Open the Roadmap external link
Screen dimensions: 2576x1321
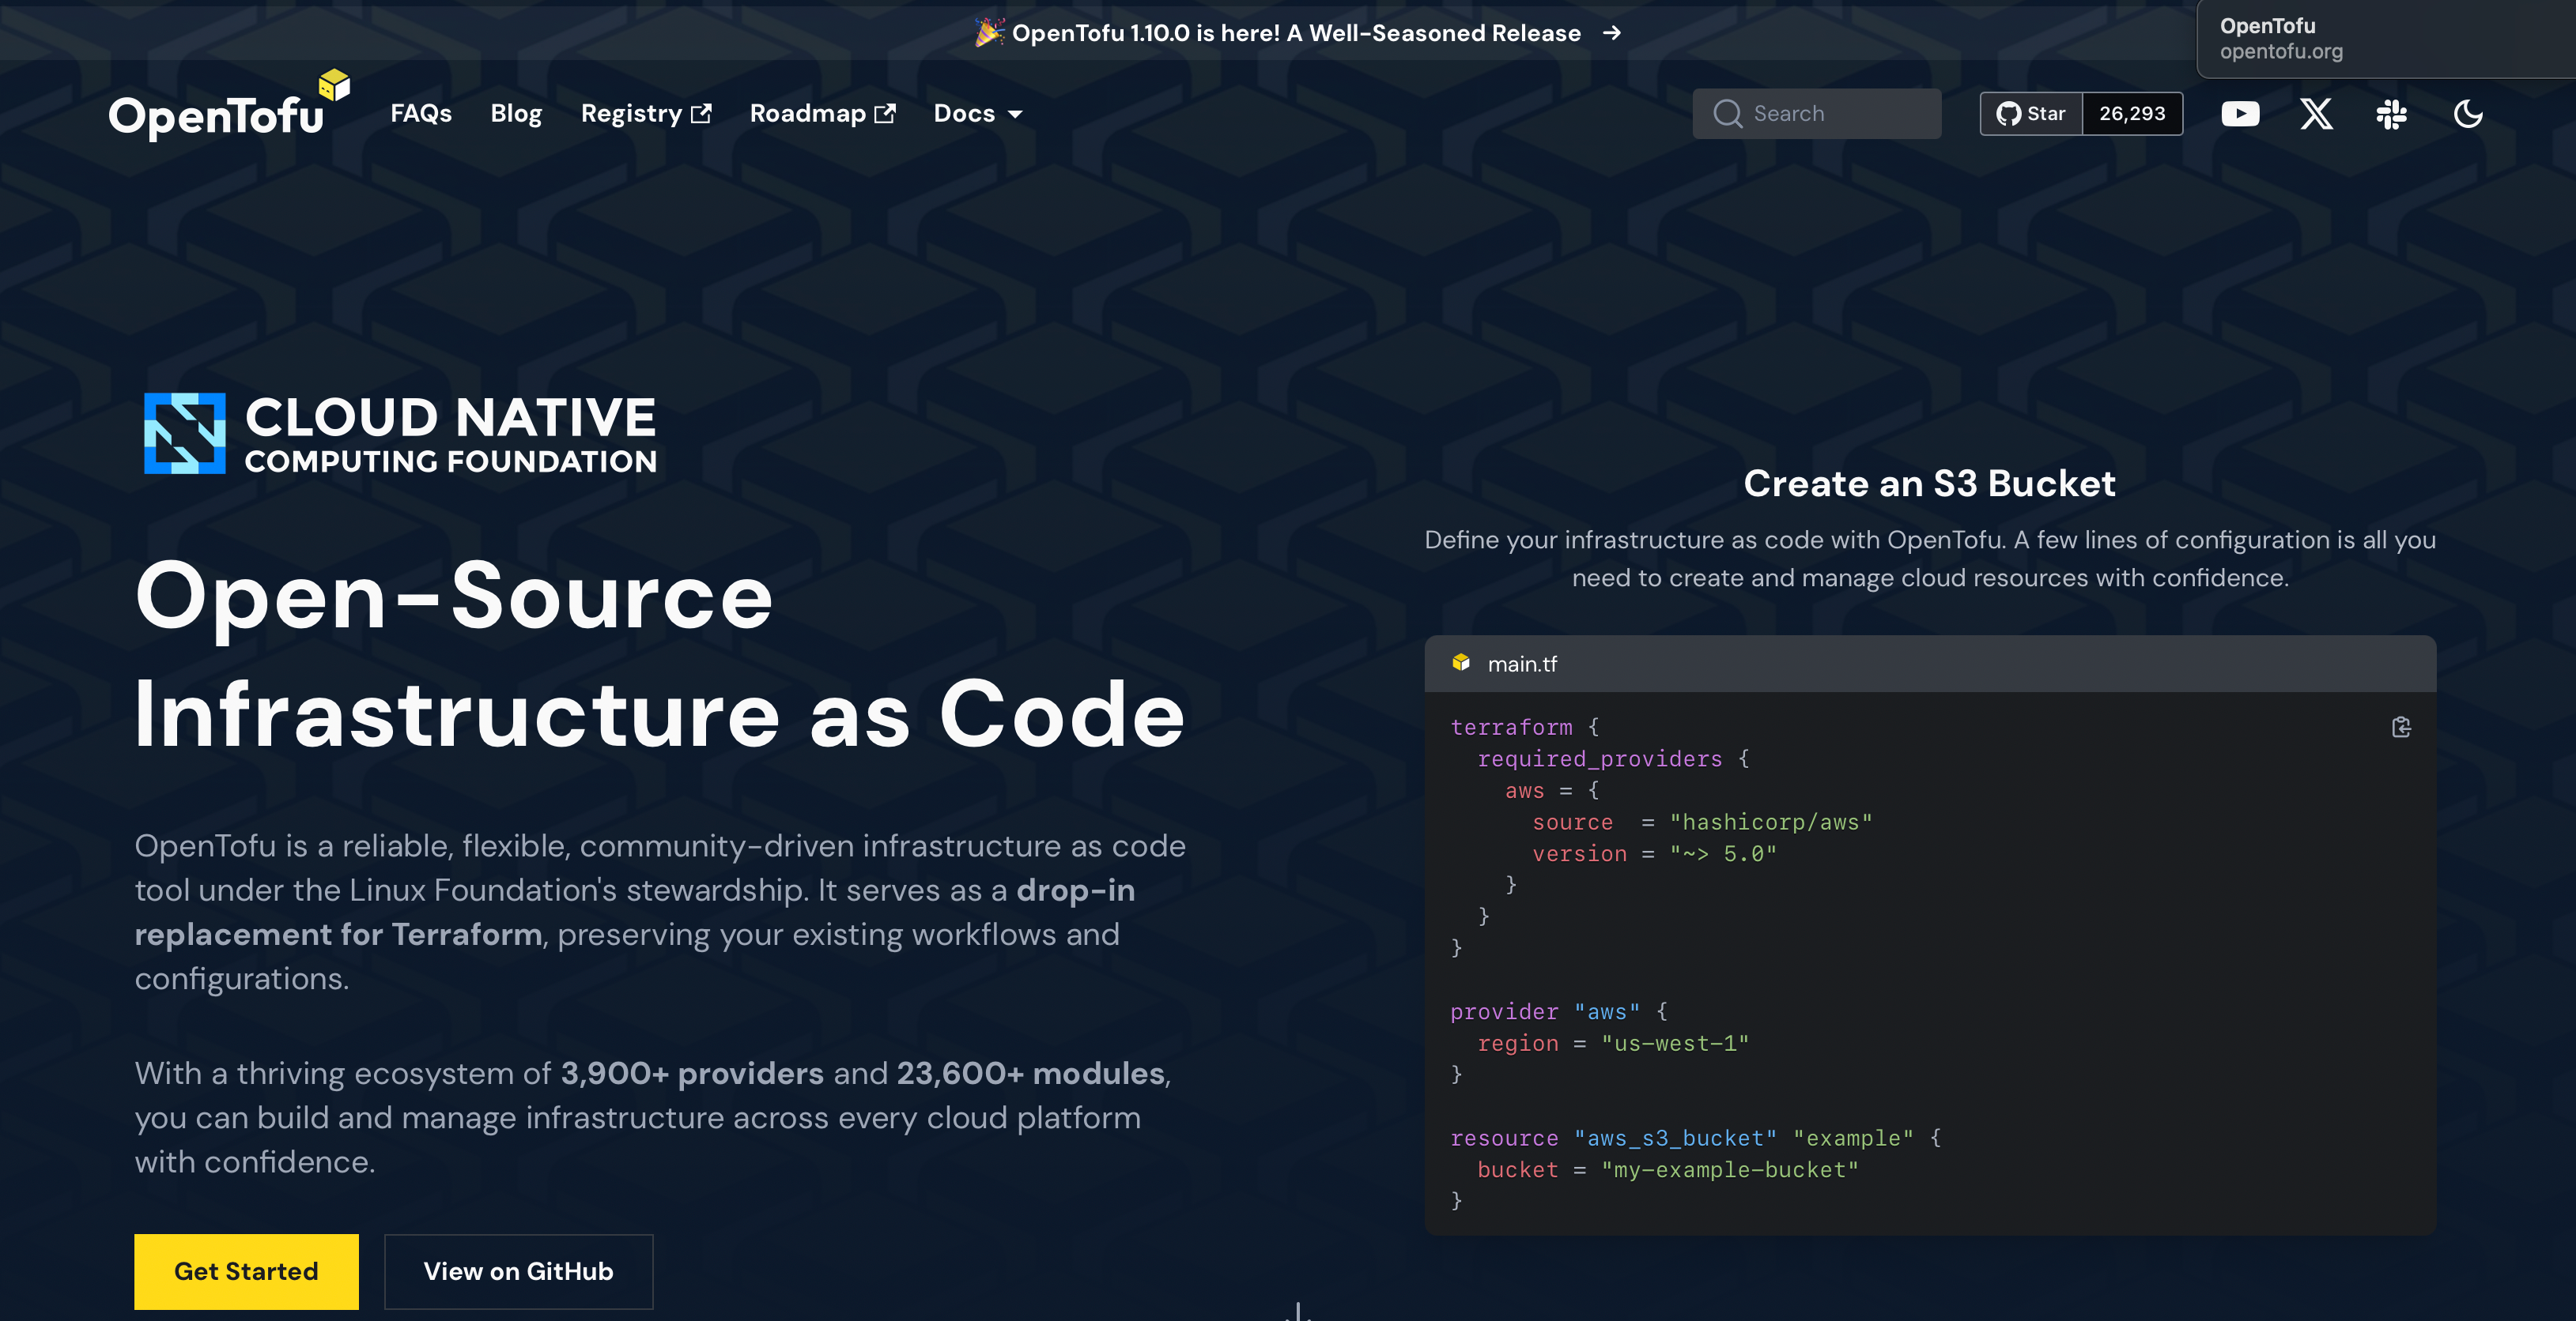click(x=822, y=114)
